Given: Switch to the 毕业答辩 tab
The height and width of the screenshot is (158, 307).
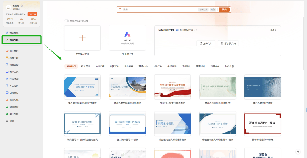Looking at the screenshot, I should tap(129, 66).
